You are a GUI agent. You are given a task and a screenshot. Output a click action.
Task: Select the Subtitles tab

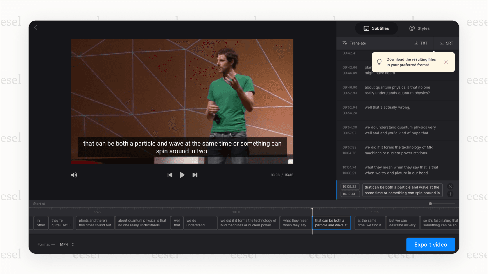[x=376, y=28]
